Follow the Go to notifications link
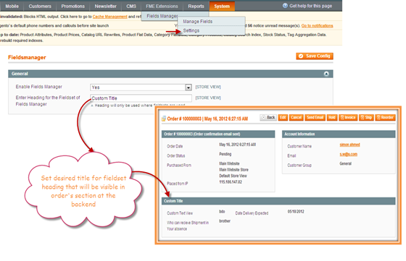 point(318,25)
